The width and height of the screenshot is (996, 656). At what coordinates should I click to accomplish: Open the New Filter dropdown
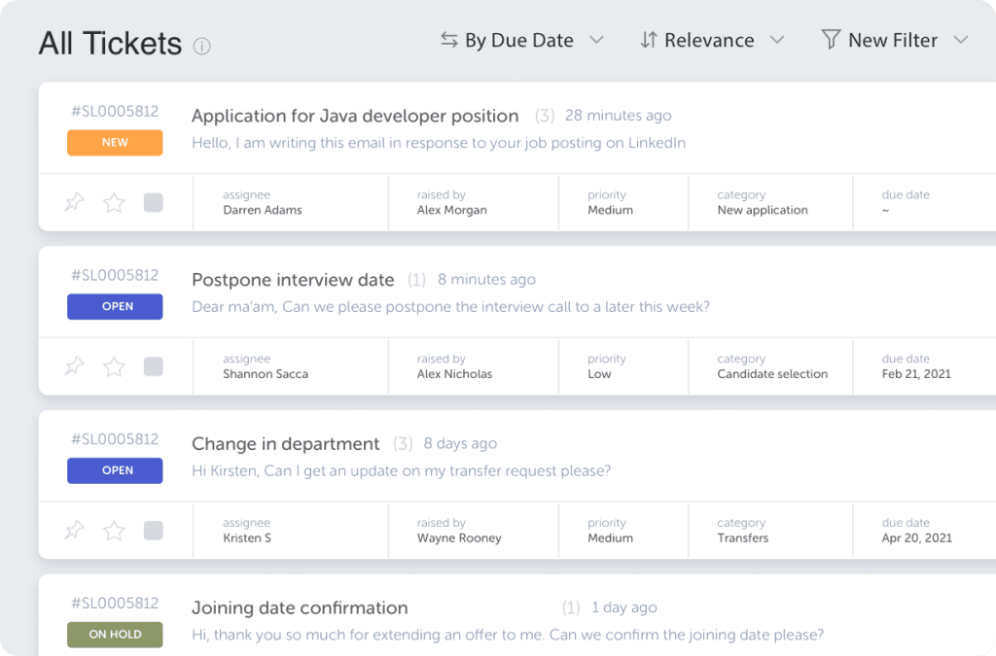pyautogui.click(x=961, y=40)
